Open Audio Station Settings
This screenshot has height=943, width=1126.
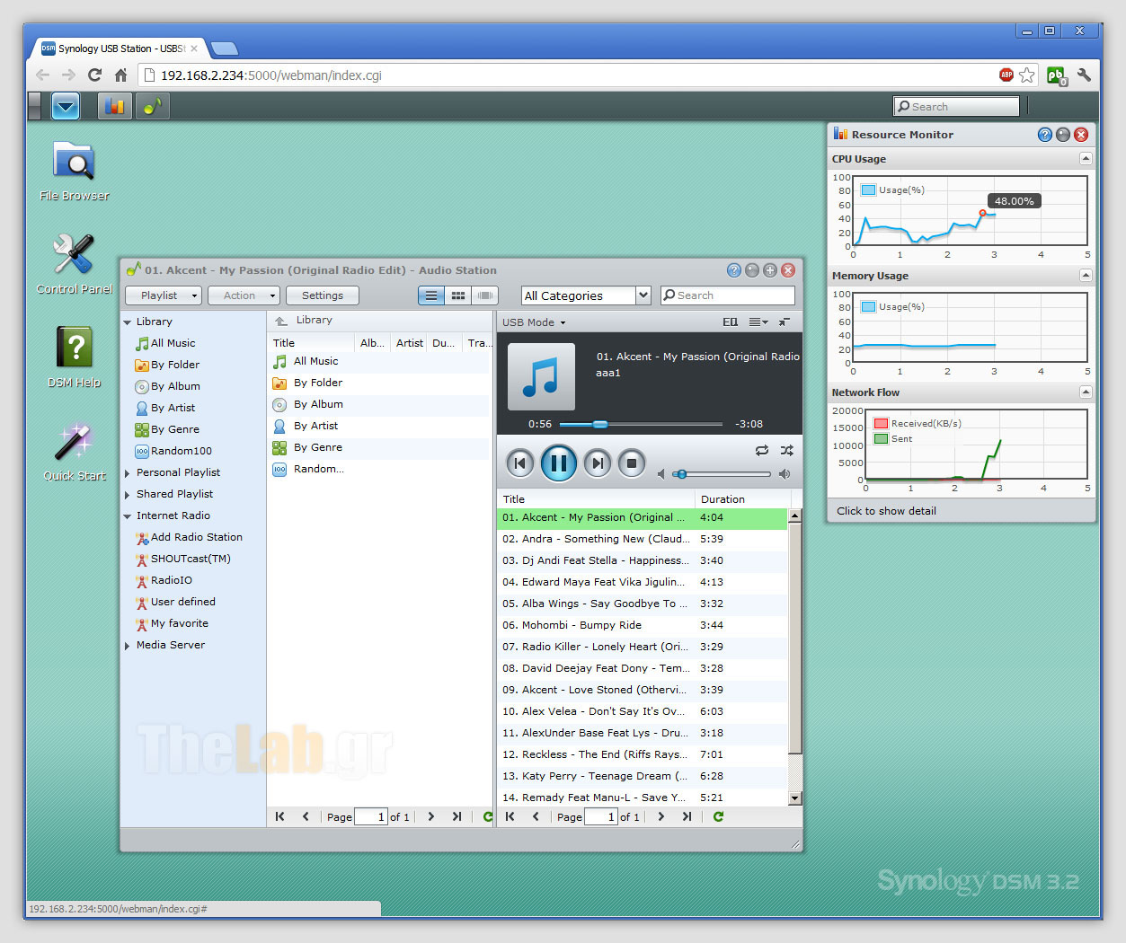click(323, 295)
